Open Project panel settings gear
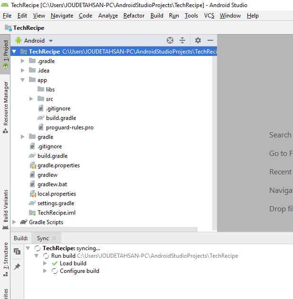 (x=198, y=40)
